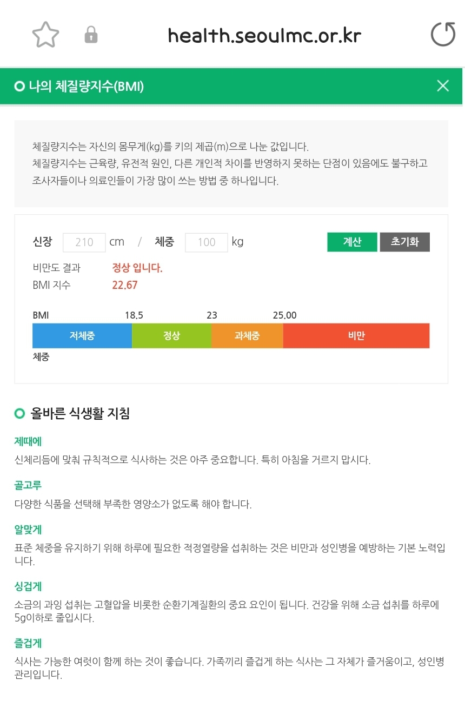The height and width of the screenshot is (707, 465).
Task: Tap the circle bullet beside 올바른 식생활 지침
Action: [x=20, y=414]
